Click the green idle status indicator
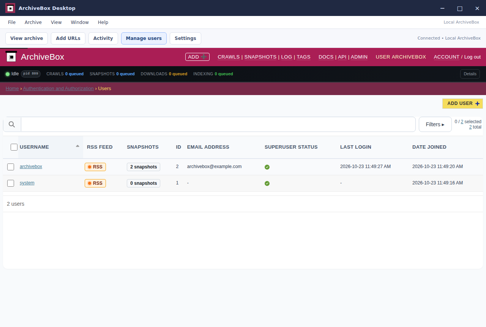Screen dimensions: 486x327 coord(8,74)
